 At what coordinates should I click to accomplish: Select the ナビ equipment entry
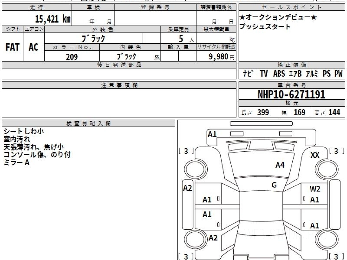pos(248,74)
